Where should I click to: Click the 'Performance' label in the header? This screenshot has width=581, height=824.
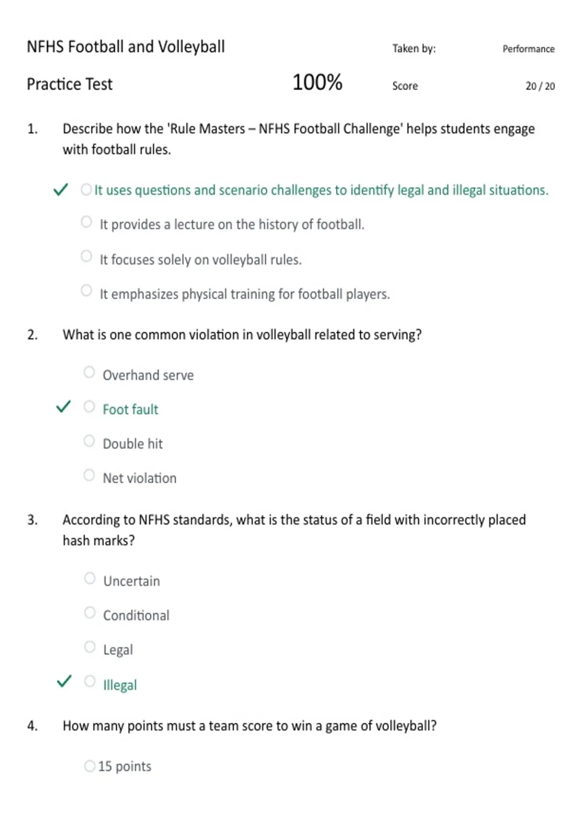(528, 49)
